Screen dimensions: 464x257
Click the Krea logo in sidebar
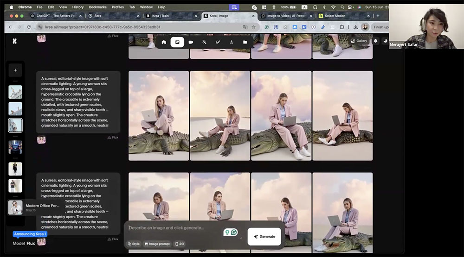pyautogui.click(x=15, y=41)
